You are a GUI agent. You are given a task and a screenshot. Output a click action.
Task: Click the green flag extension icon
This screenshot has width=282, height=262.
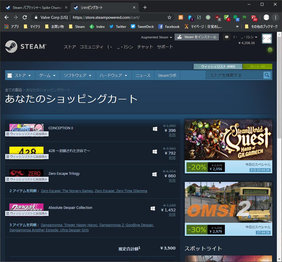tap(244, 17)
